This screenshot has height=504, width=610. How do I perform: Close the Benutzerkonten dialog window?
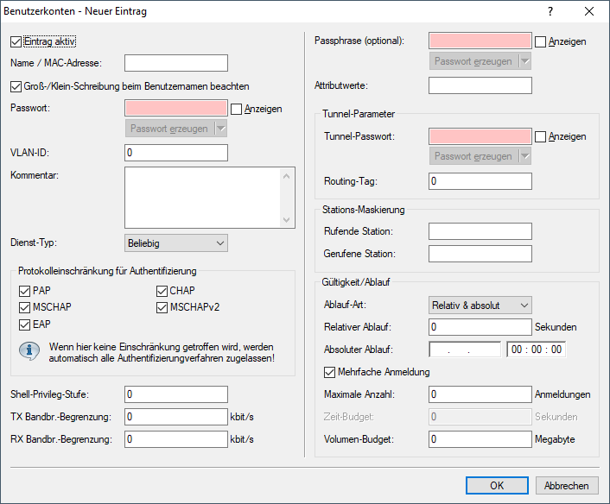(589, 12)
